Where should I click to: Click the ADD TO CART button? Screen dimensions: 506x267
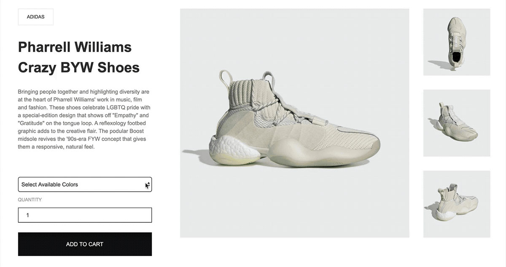point(85,244)
